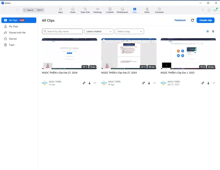Open Shared with Me

[x=19, y=32]
